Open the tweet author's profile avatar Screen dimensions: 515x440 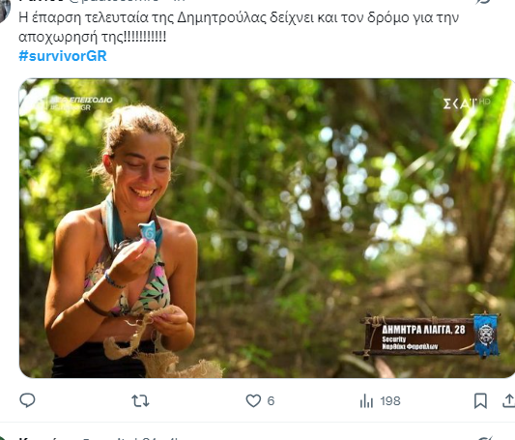click(4, 12)
